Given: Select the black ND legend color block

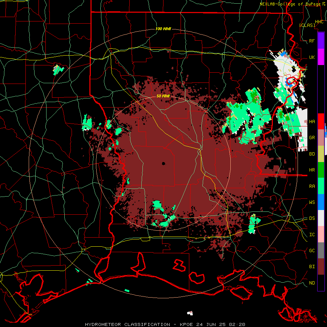Looking at the screenshot, I should click(321, 283).
